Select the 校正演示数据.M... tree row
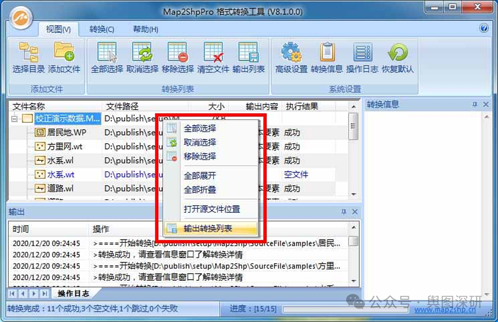498x322 pixels. (68, 118)
